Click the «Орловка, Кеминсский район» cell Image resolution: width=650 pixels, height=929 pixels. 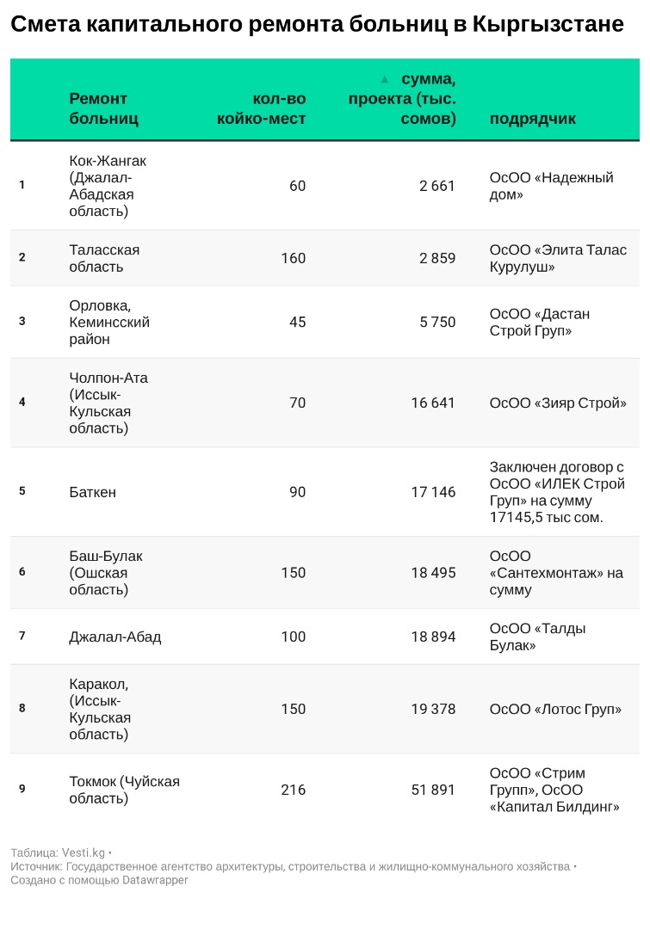coord(109,322)
